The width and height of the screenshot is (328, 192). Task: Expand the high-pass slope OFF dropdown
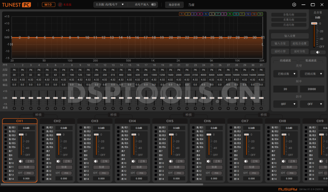coord(284,104)
